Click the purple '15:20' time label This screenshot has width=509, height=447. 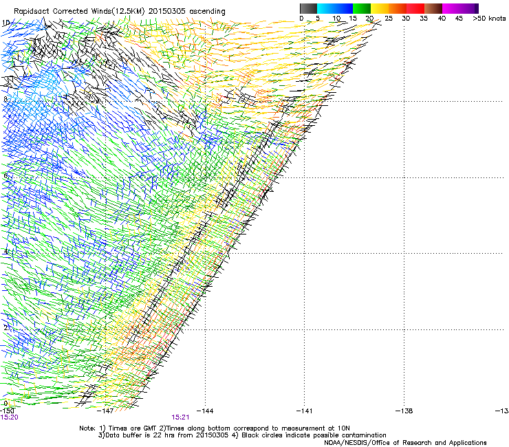(9, 417)
